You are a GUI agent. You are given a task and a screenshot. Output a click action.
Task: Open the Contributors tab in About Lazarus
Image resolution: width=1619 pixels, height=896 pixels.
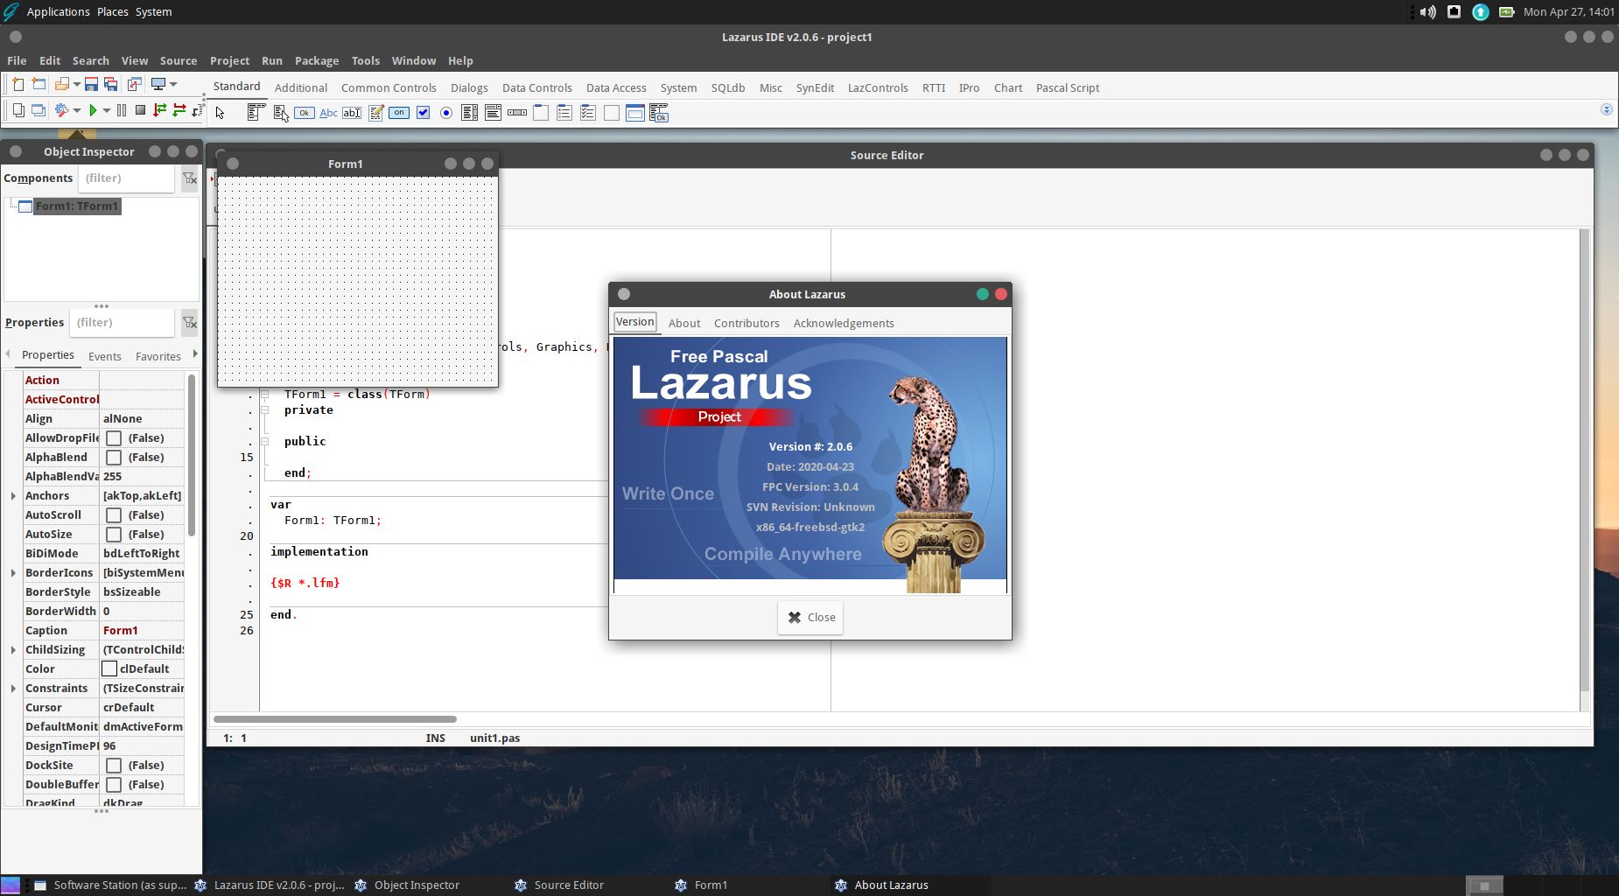(x=746, y=323)
